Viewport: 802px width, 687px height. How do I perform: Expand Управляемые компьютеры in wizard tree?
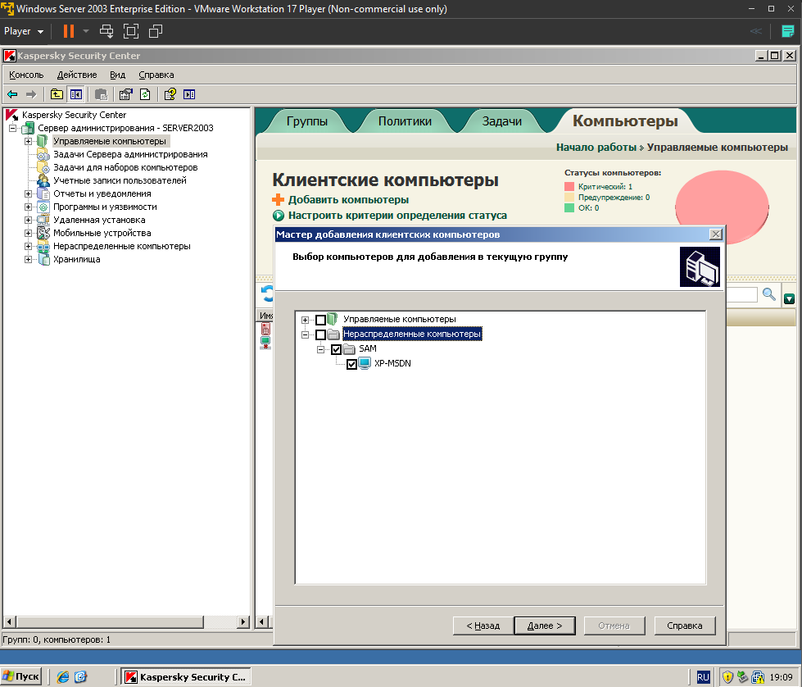tap(306, 320)
